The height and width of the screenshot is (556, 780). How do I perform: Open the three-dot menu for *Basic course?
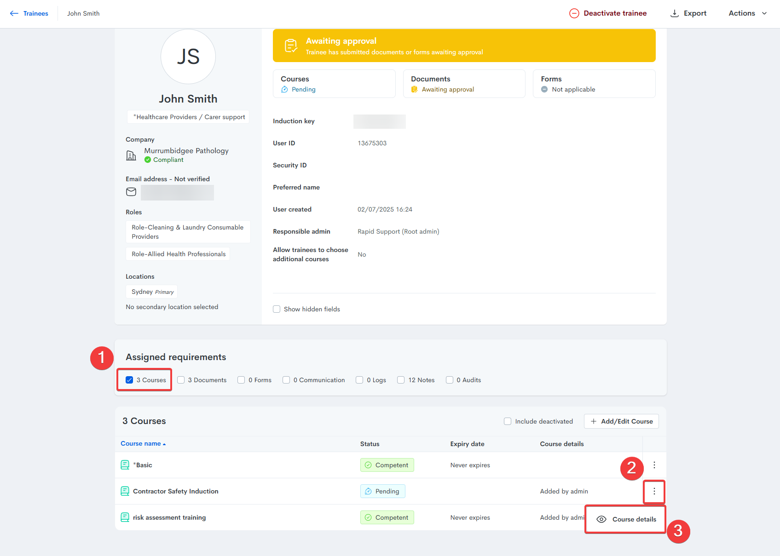point(654,465)
